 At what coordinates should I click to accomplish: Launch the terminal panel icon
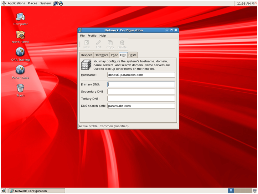(x=55, y=3)
